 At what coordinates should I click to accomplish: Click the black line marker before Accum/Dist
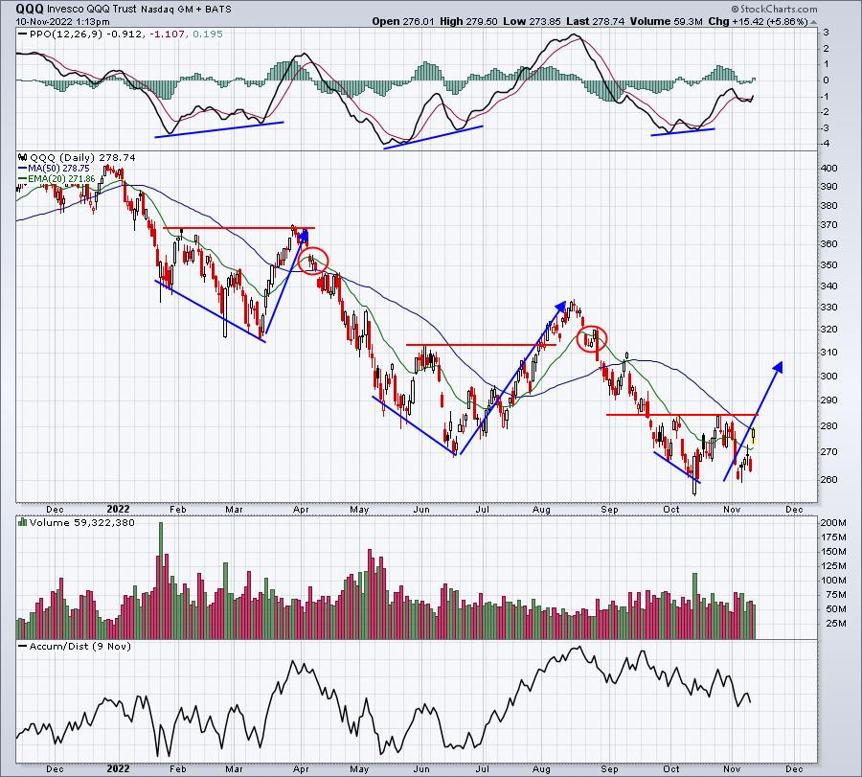pos(23,647)
